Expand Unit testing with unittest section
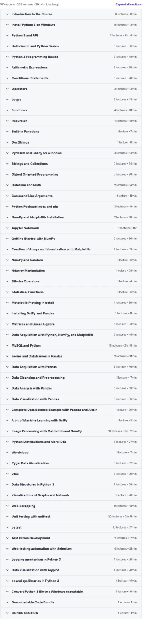142x619 pixels. coord(71,516)
